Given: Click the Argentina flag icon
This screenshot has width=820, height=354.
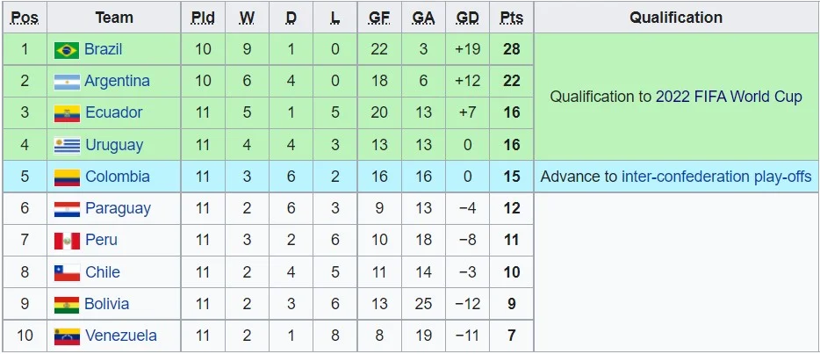Looking at the screenshot, I should coord(67,81).
